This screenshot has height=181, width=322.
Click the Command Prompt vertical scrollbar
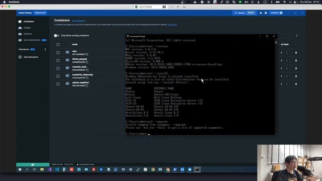tap(276, 86)
